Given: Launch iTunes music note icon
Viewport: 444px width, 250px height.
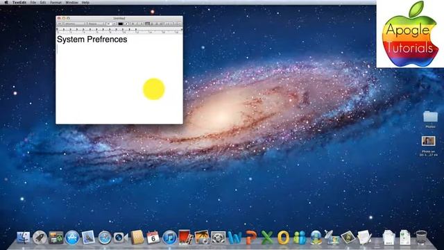Looking at the screenshot, I should pyautogui.click(x=169, y=237).
